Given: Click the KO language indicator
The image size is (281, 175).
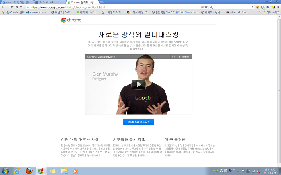Looking at the screenshot, I should click(213, 171).
